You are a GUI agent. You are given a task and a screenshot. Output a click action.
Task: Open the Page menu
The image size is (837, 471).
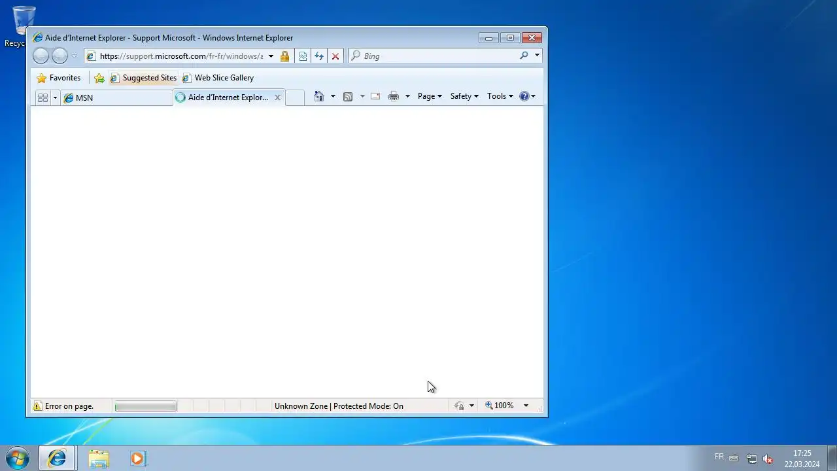click(430, 96)
